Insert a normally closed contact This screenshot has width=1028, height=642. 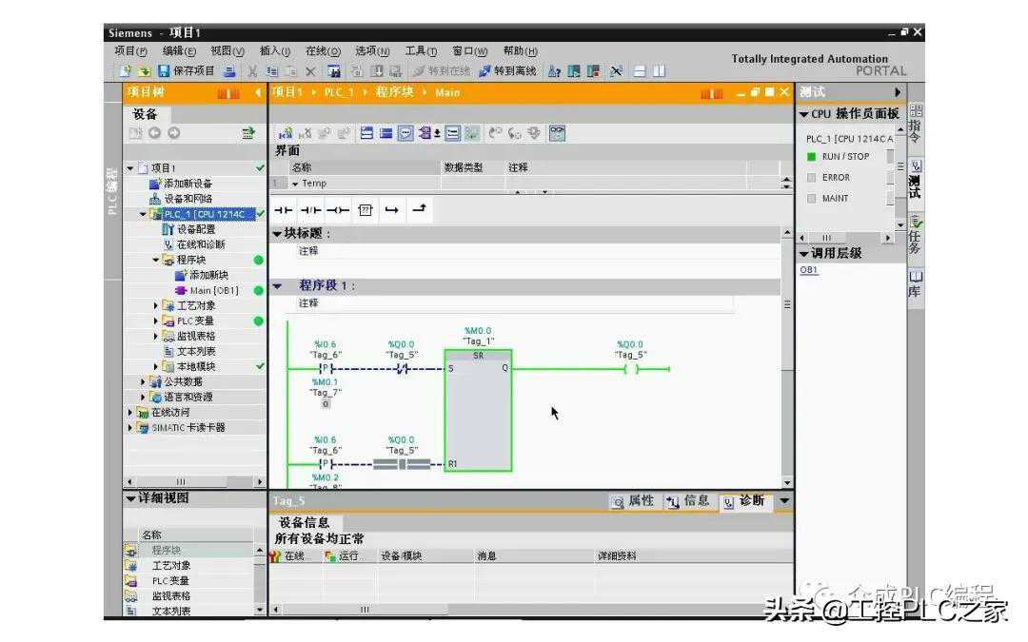point(311,210)
